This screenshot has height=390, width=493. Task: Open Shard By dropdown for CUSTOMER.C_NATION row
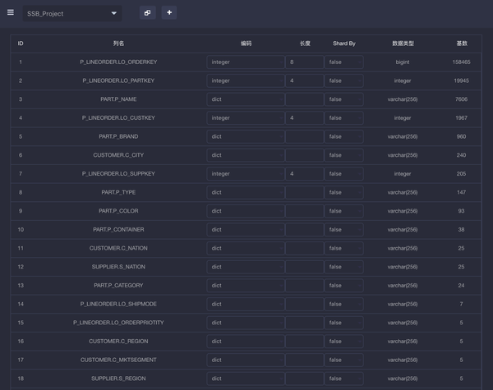pyautogui.click(x=344, y=248)
